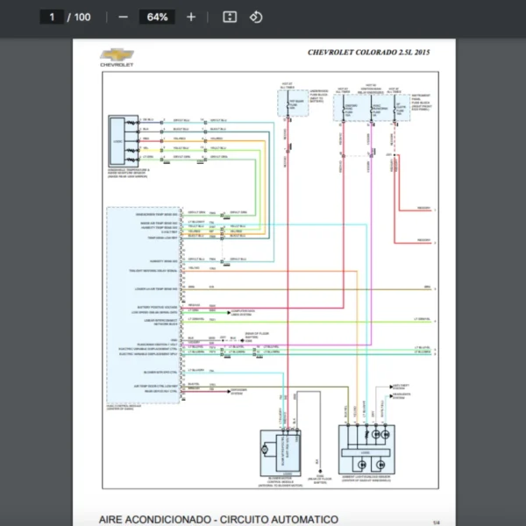Click the 64% zoom level field

158,17
